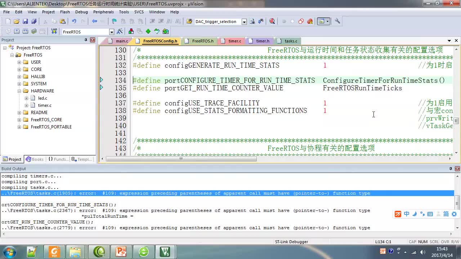Open the Windows Start menu

pyautogui.click(x=9, y=251)
